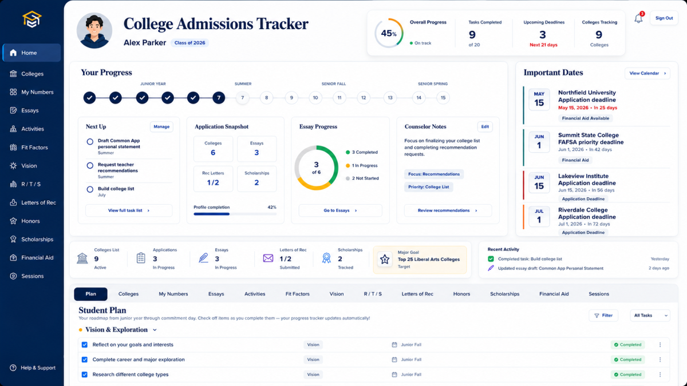
Task: Click the Major Goal star icon
Action: tap(385, 259)
